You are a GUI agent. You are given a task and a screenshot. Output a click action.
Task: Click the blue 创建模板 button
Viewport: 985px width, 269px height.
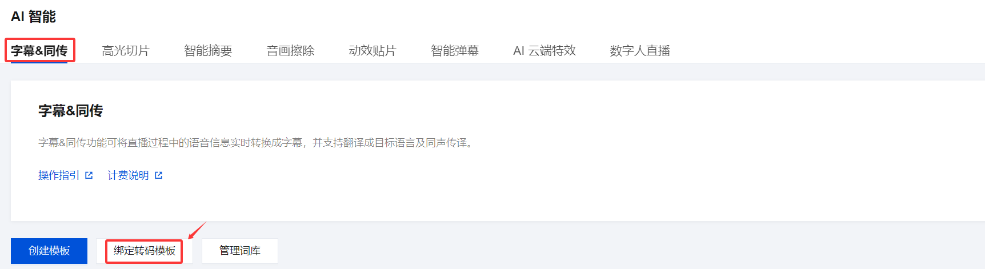coord(49,251)
